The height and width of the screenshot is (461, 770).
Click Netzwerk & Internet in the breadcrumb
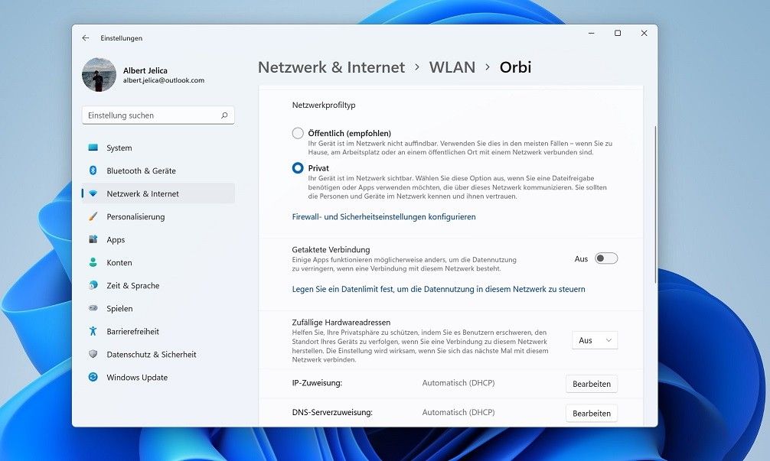click(x=331, y=67)
